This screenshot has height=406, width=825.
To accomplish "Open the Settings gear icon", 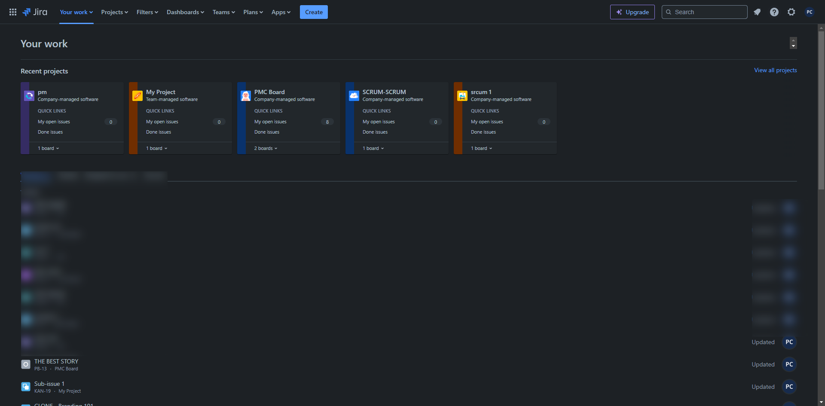I will [791, 12].
